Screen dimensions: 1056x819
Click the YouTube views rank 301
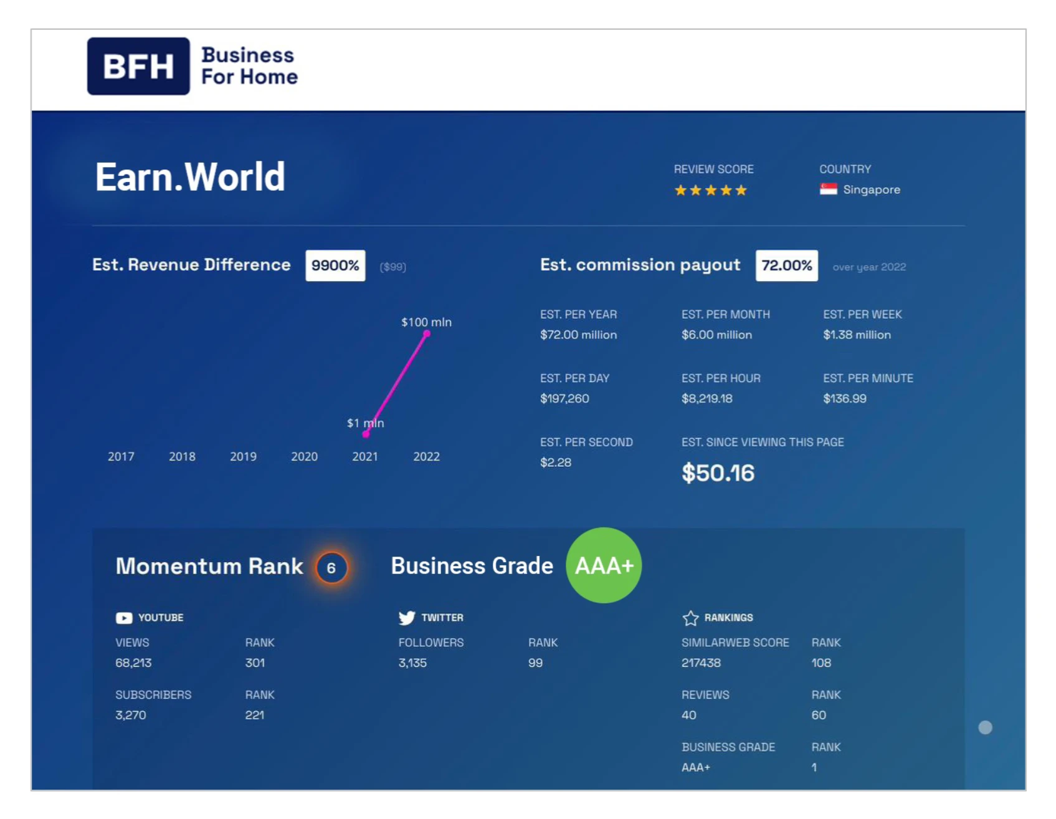click(x=255, y=663)
